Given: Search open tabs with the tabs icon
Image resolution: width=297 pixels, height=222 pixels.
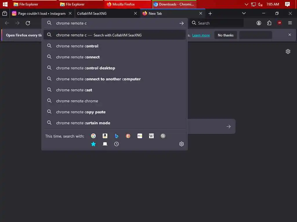Looking at the screenshot, I should coord(105,144).
